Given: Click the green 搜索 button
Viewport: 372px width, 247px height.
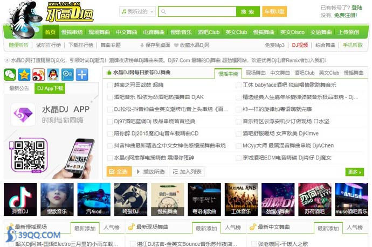Looking at the screenshot, I should (247, 12).
